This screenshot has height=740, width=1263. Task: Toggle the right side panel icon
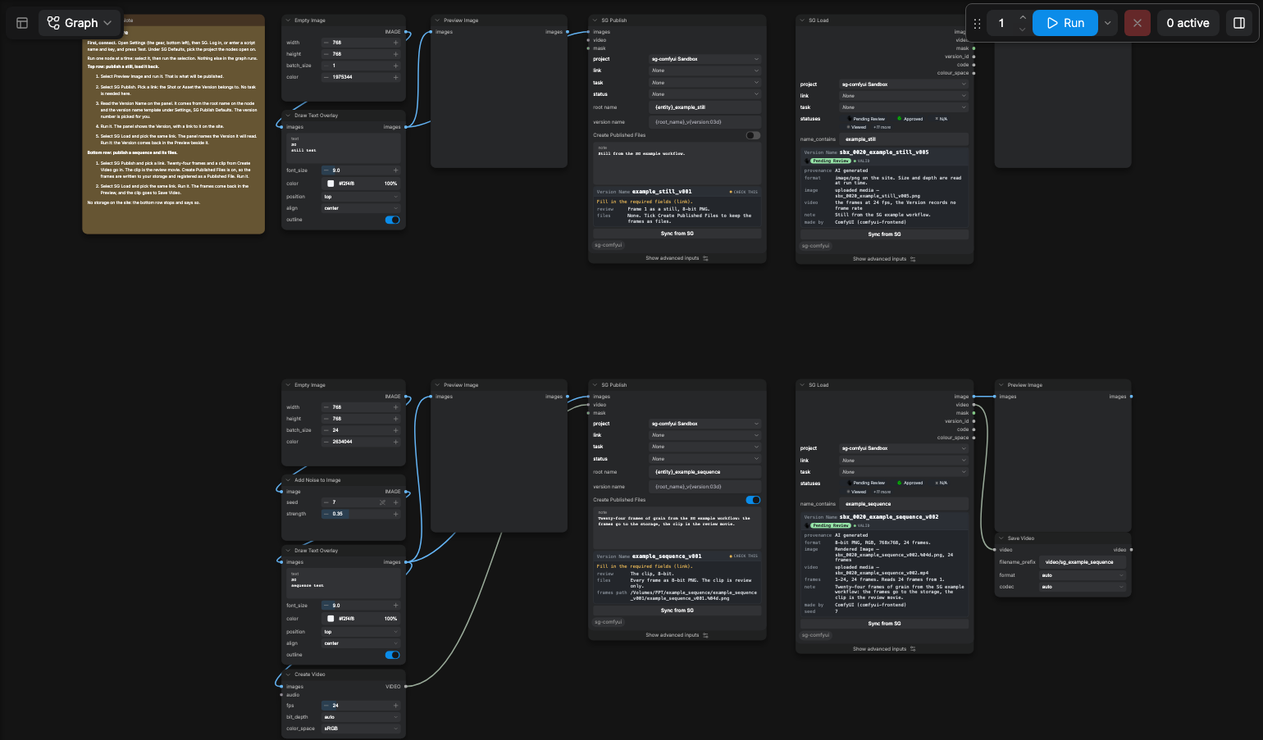(x=1239, y=23)
